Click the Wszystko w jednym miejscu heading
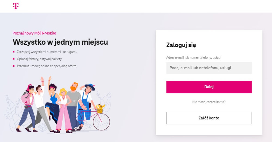The height and width of the screenshot is (142, 272). pos(60,42)
